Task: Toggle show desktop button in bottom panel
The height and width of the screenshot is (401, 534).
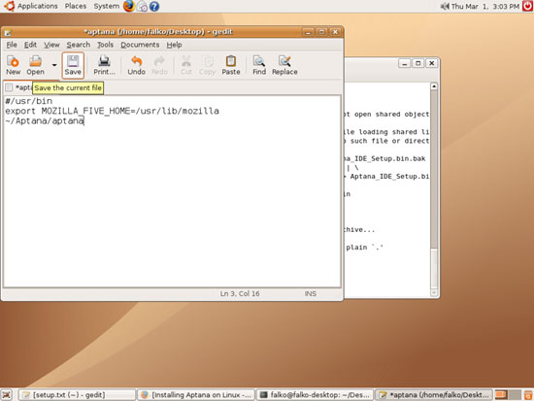Action: point(7,395)
